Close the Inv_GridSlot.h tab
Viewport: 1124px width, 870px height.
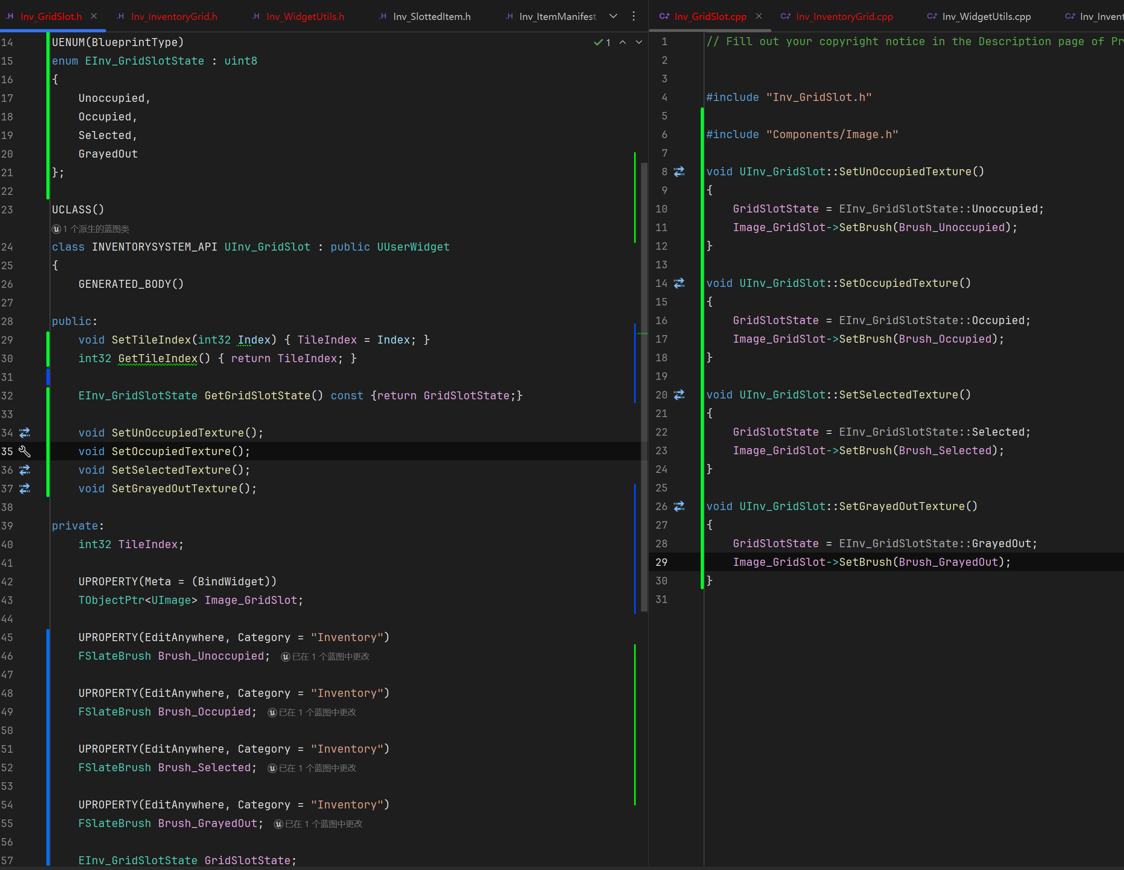(x=94, y=16)
